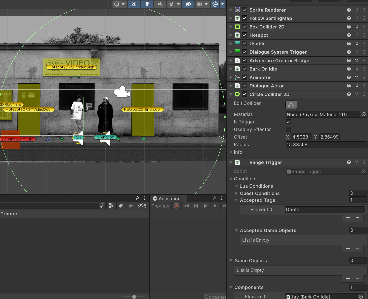The height and width of the screenshot is (299, 368).
Task: Add an entry to Game Objects list
Action: (x=348, y=279)
